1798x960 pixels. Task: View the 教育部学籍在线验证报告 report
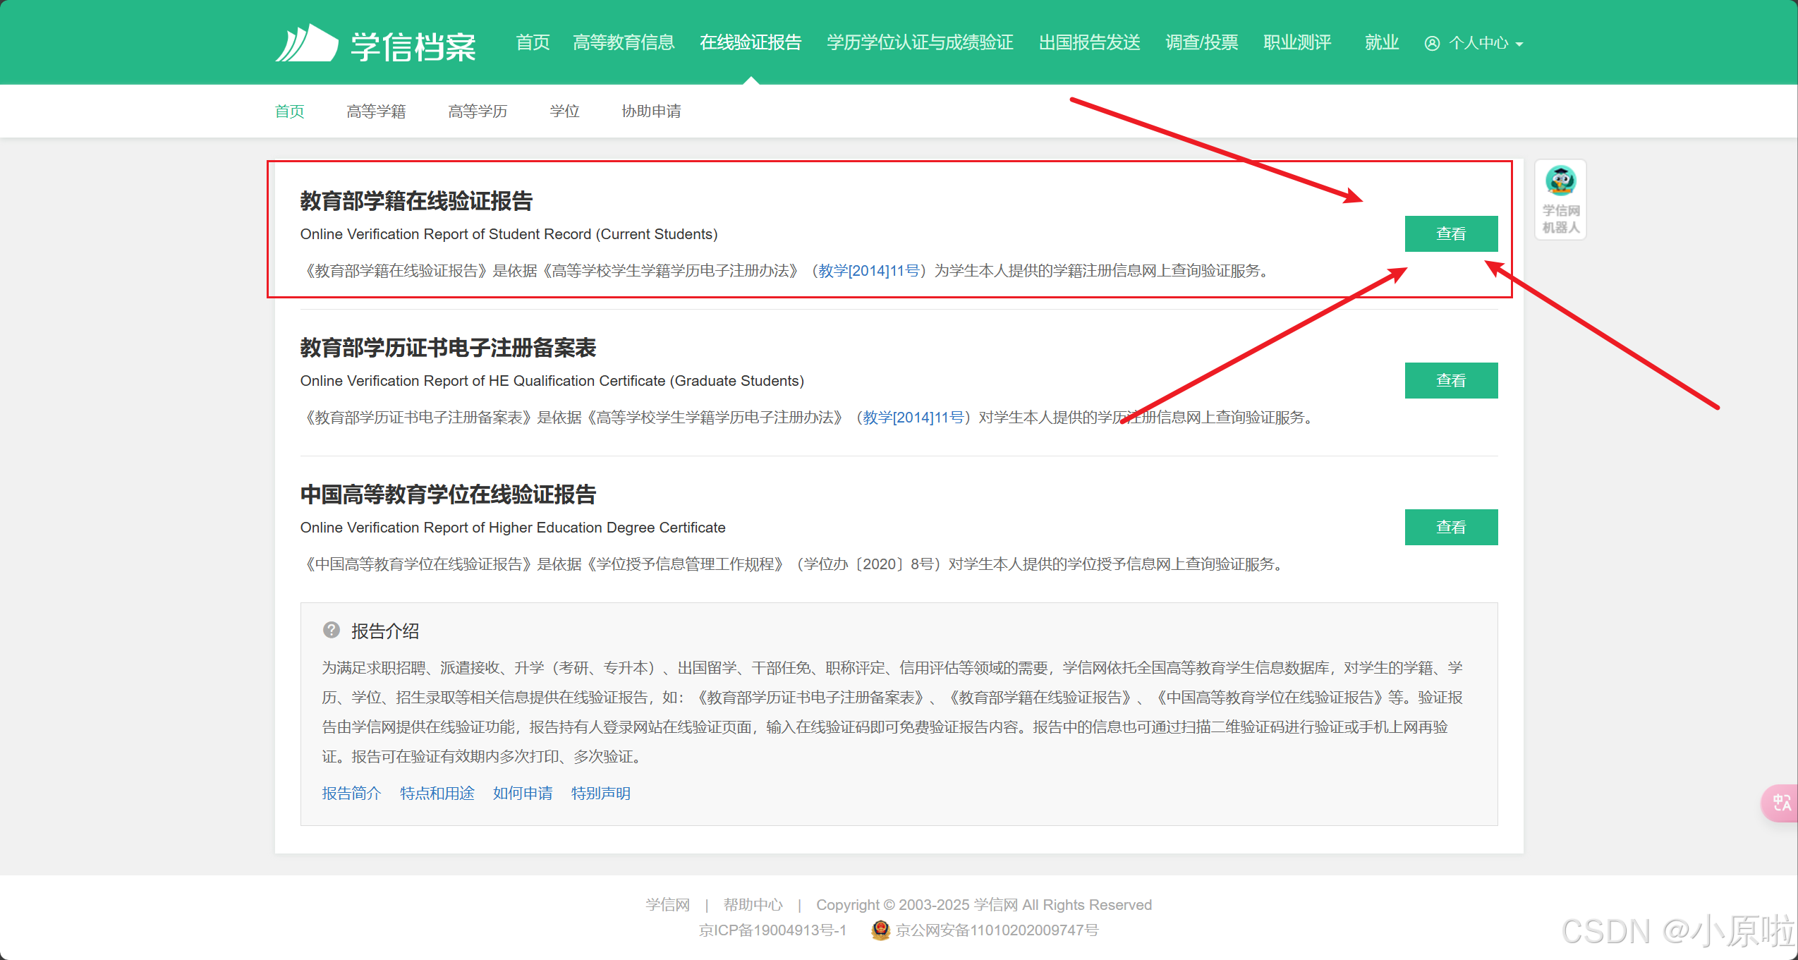point(1451,233)
